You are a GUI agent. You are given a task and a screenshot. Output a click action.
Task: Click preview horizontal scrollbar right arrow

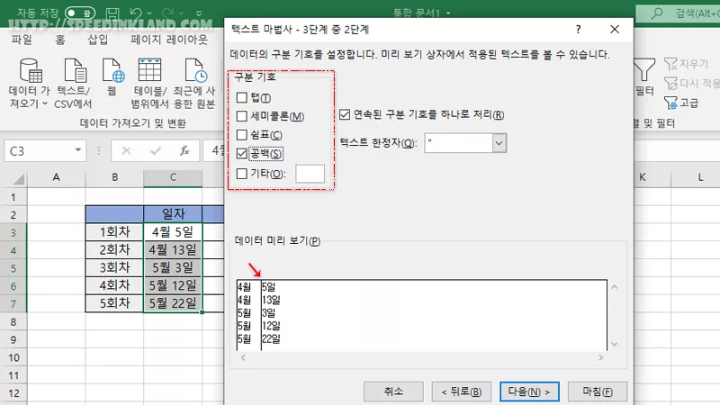pyautogui.click(x=600, y=357)
